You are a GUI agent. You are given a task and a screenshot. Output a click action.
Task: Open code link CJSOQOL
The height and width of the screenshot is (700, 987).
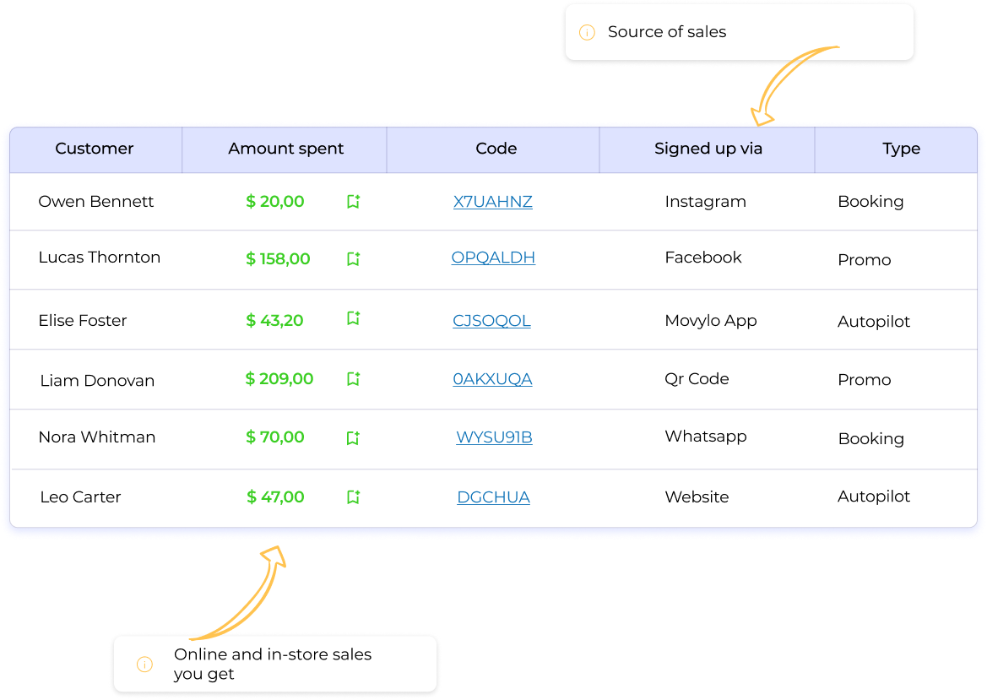[x=491, y=320]
